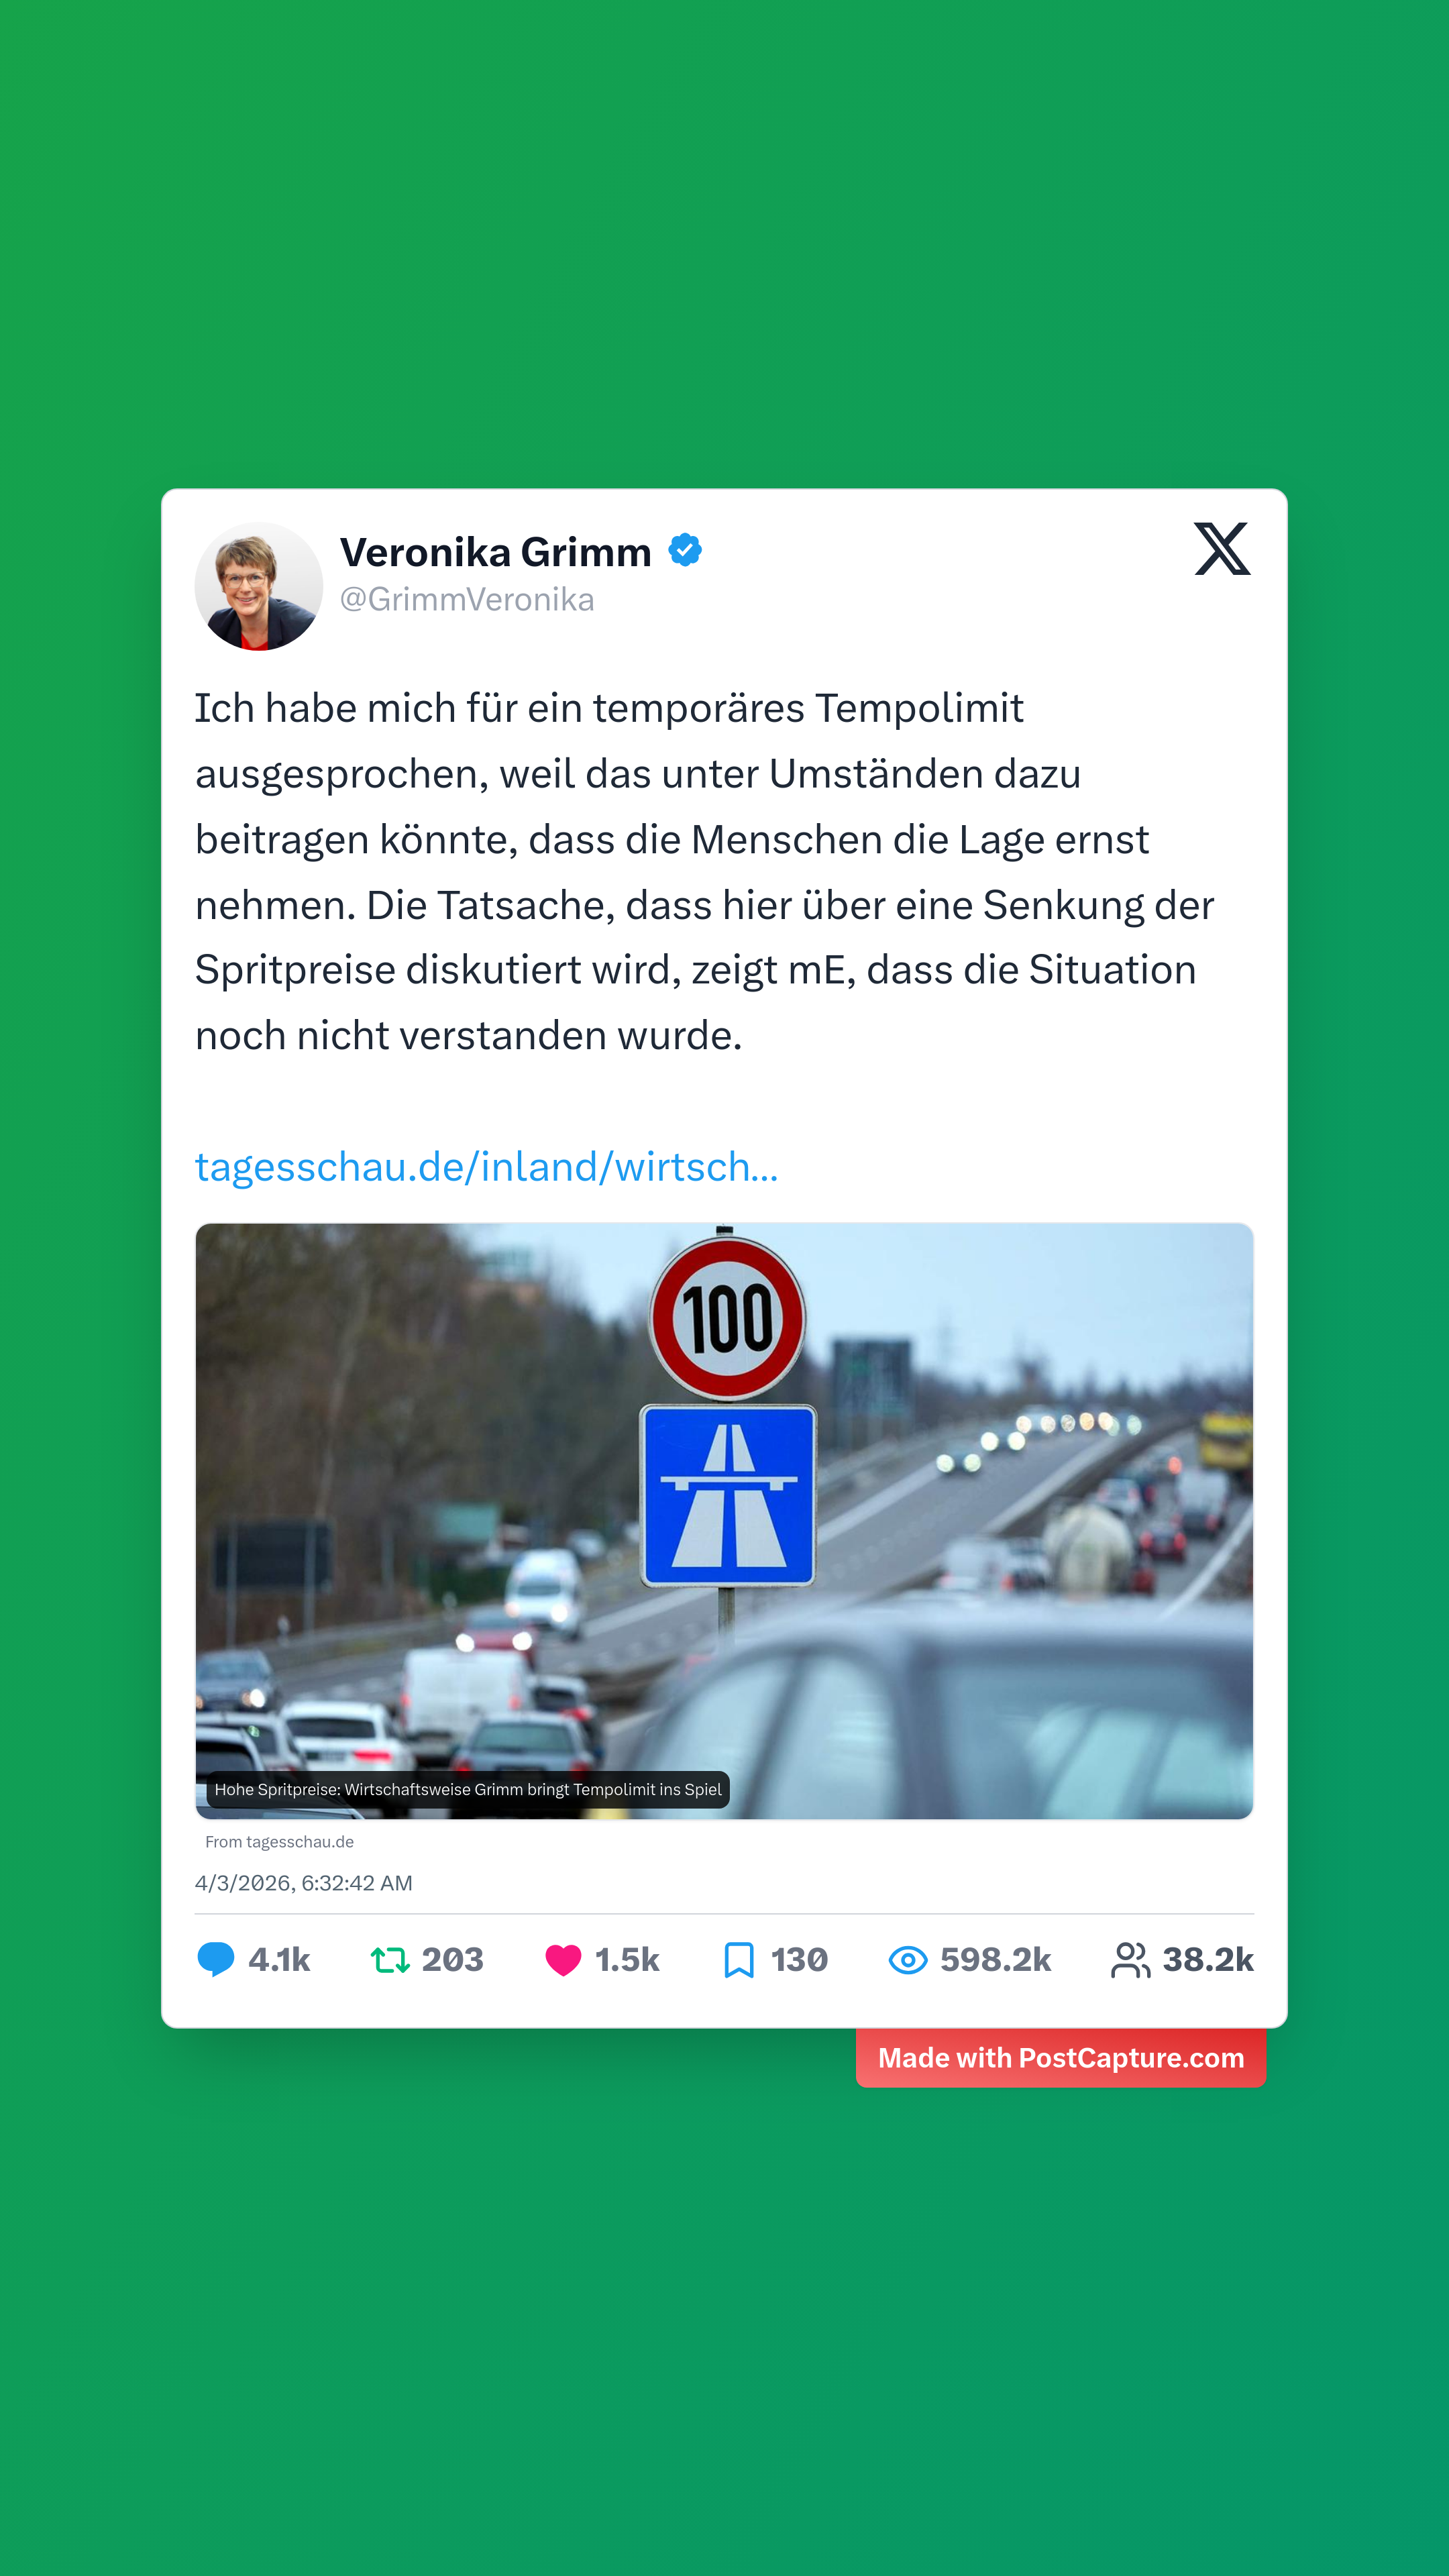Screen dimensions: 1449x2576
Task: Click the 598.2k views count
Action: pos(996,1960)
